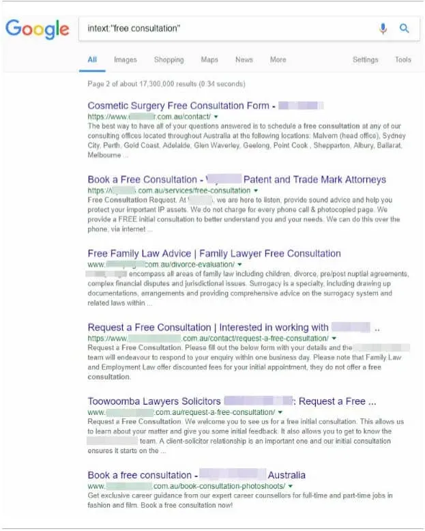
Task: Open the Shopping tab
Action: pos(169,60)
